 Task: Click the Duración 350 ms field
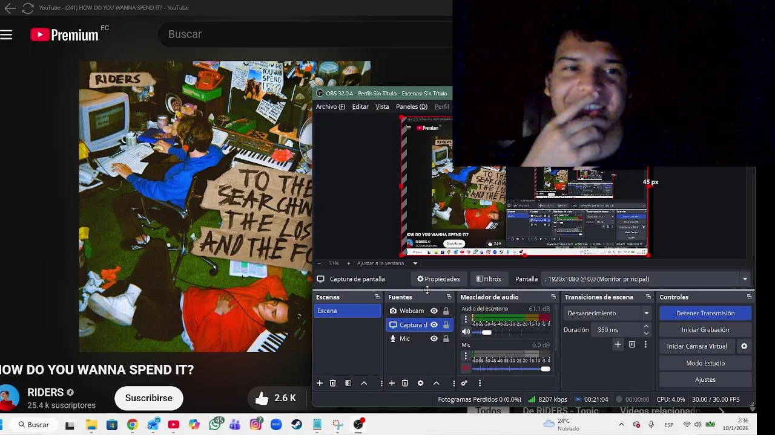click(x=616, y=330)
